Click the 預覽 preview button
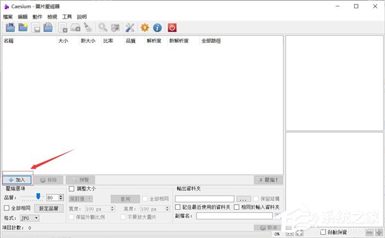The width and height of the screenshot is (385, 238). pos(80,180)
